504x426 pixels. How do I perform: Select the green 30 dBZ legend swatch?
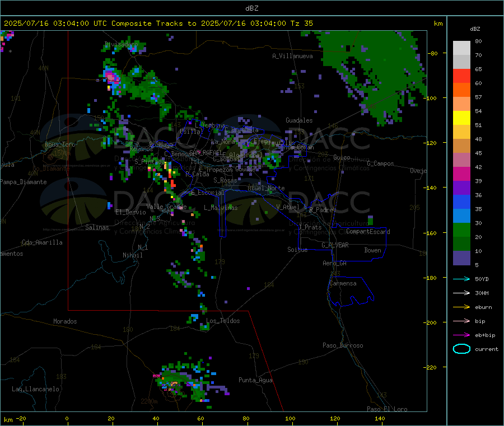(461, 230)
